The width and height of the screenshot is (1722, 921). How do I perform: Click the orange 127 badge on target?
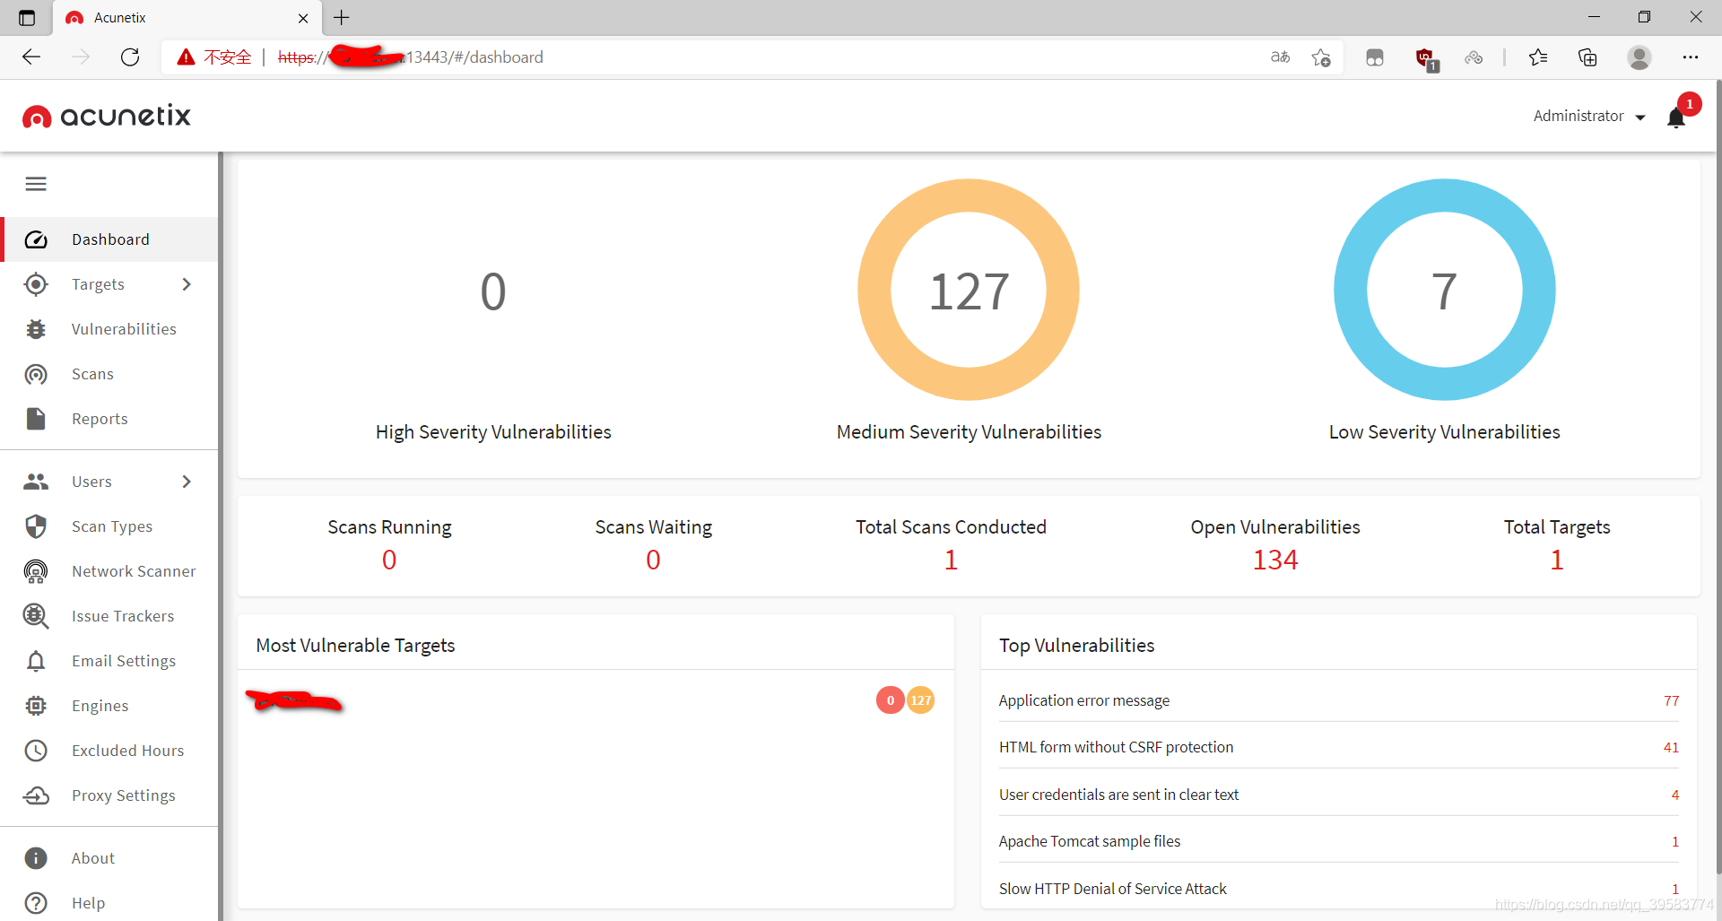(x=921, y=700)
